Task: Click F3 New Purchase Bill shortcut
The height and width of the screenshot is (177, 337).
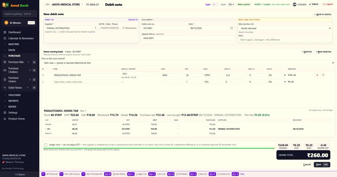Action: point(92,174)
